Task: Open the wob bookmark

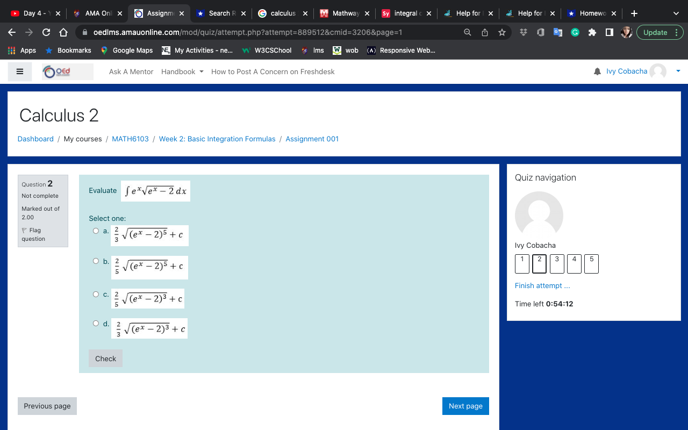Action: coord(346,51)
